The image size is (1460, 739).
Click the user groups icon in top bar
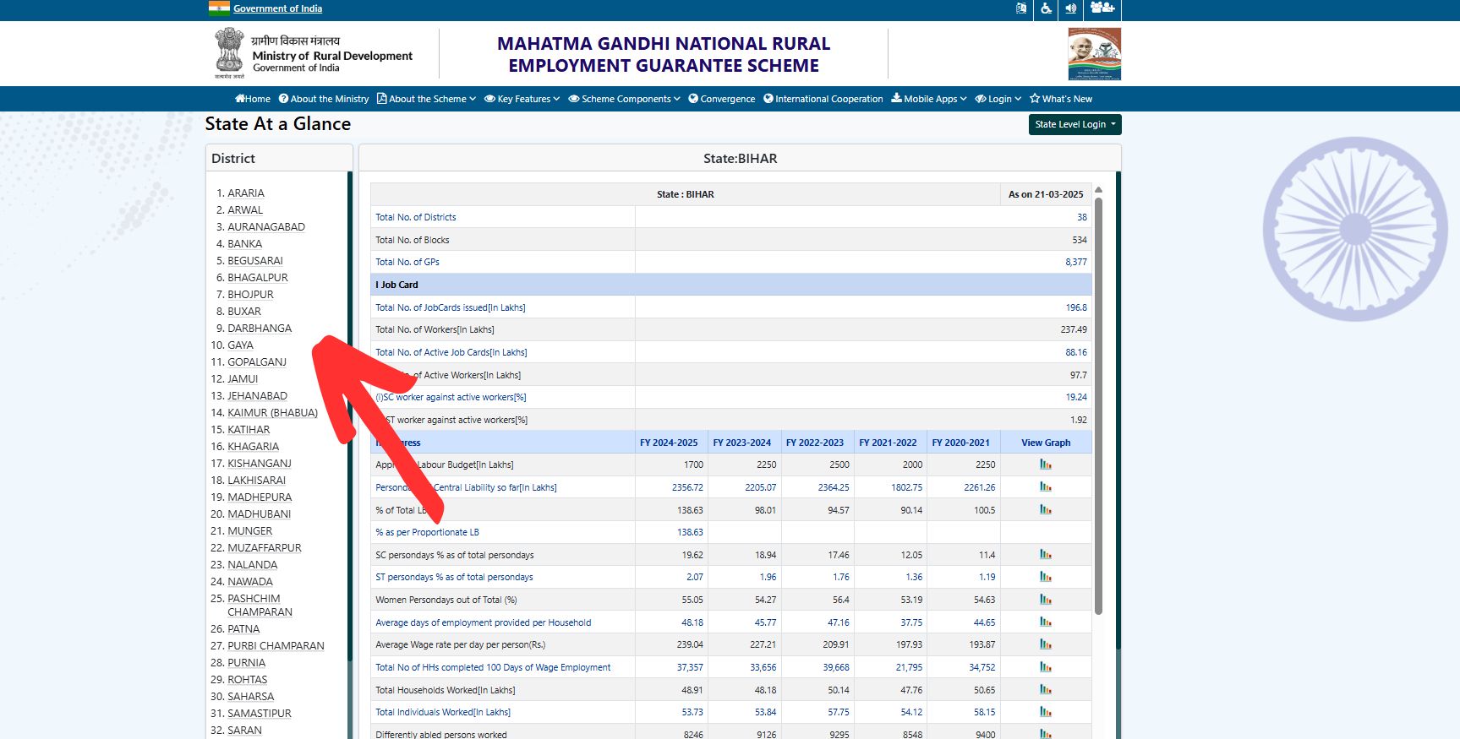click(x=1102, y=8)
